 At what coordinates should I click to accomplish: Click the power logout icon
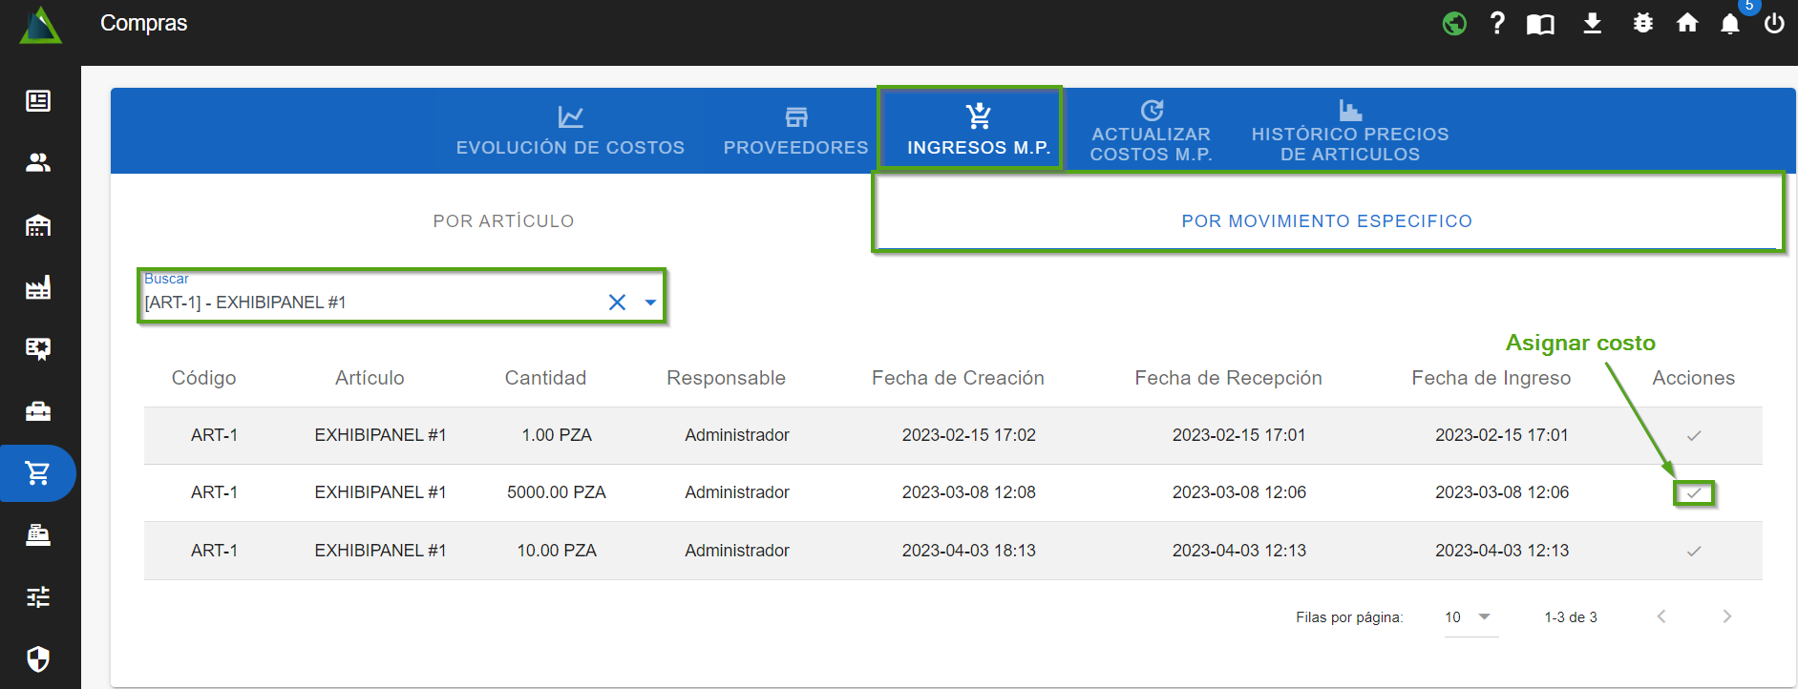point(1774,24)
